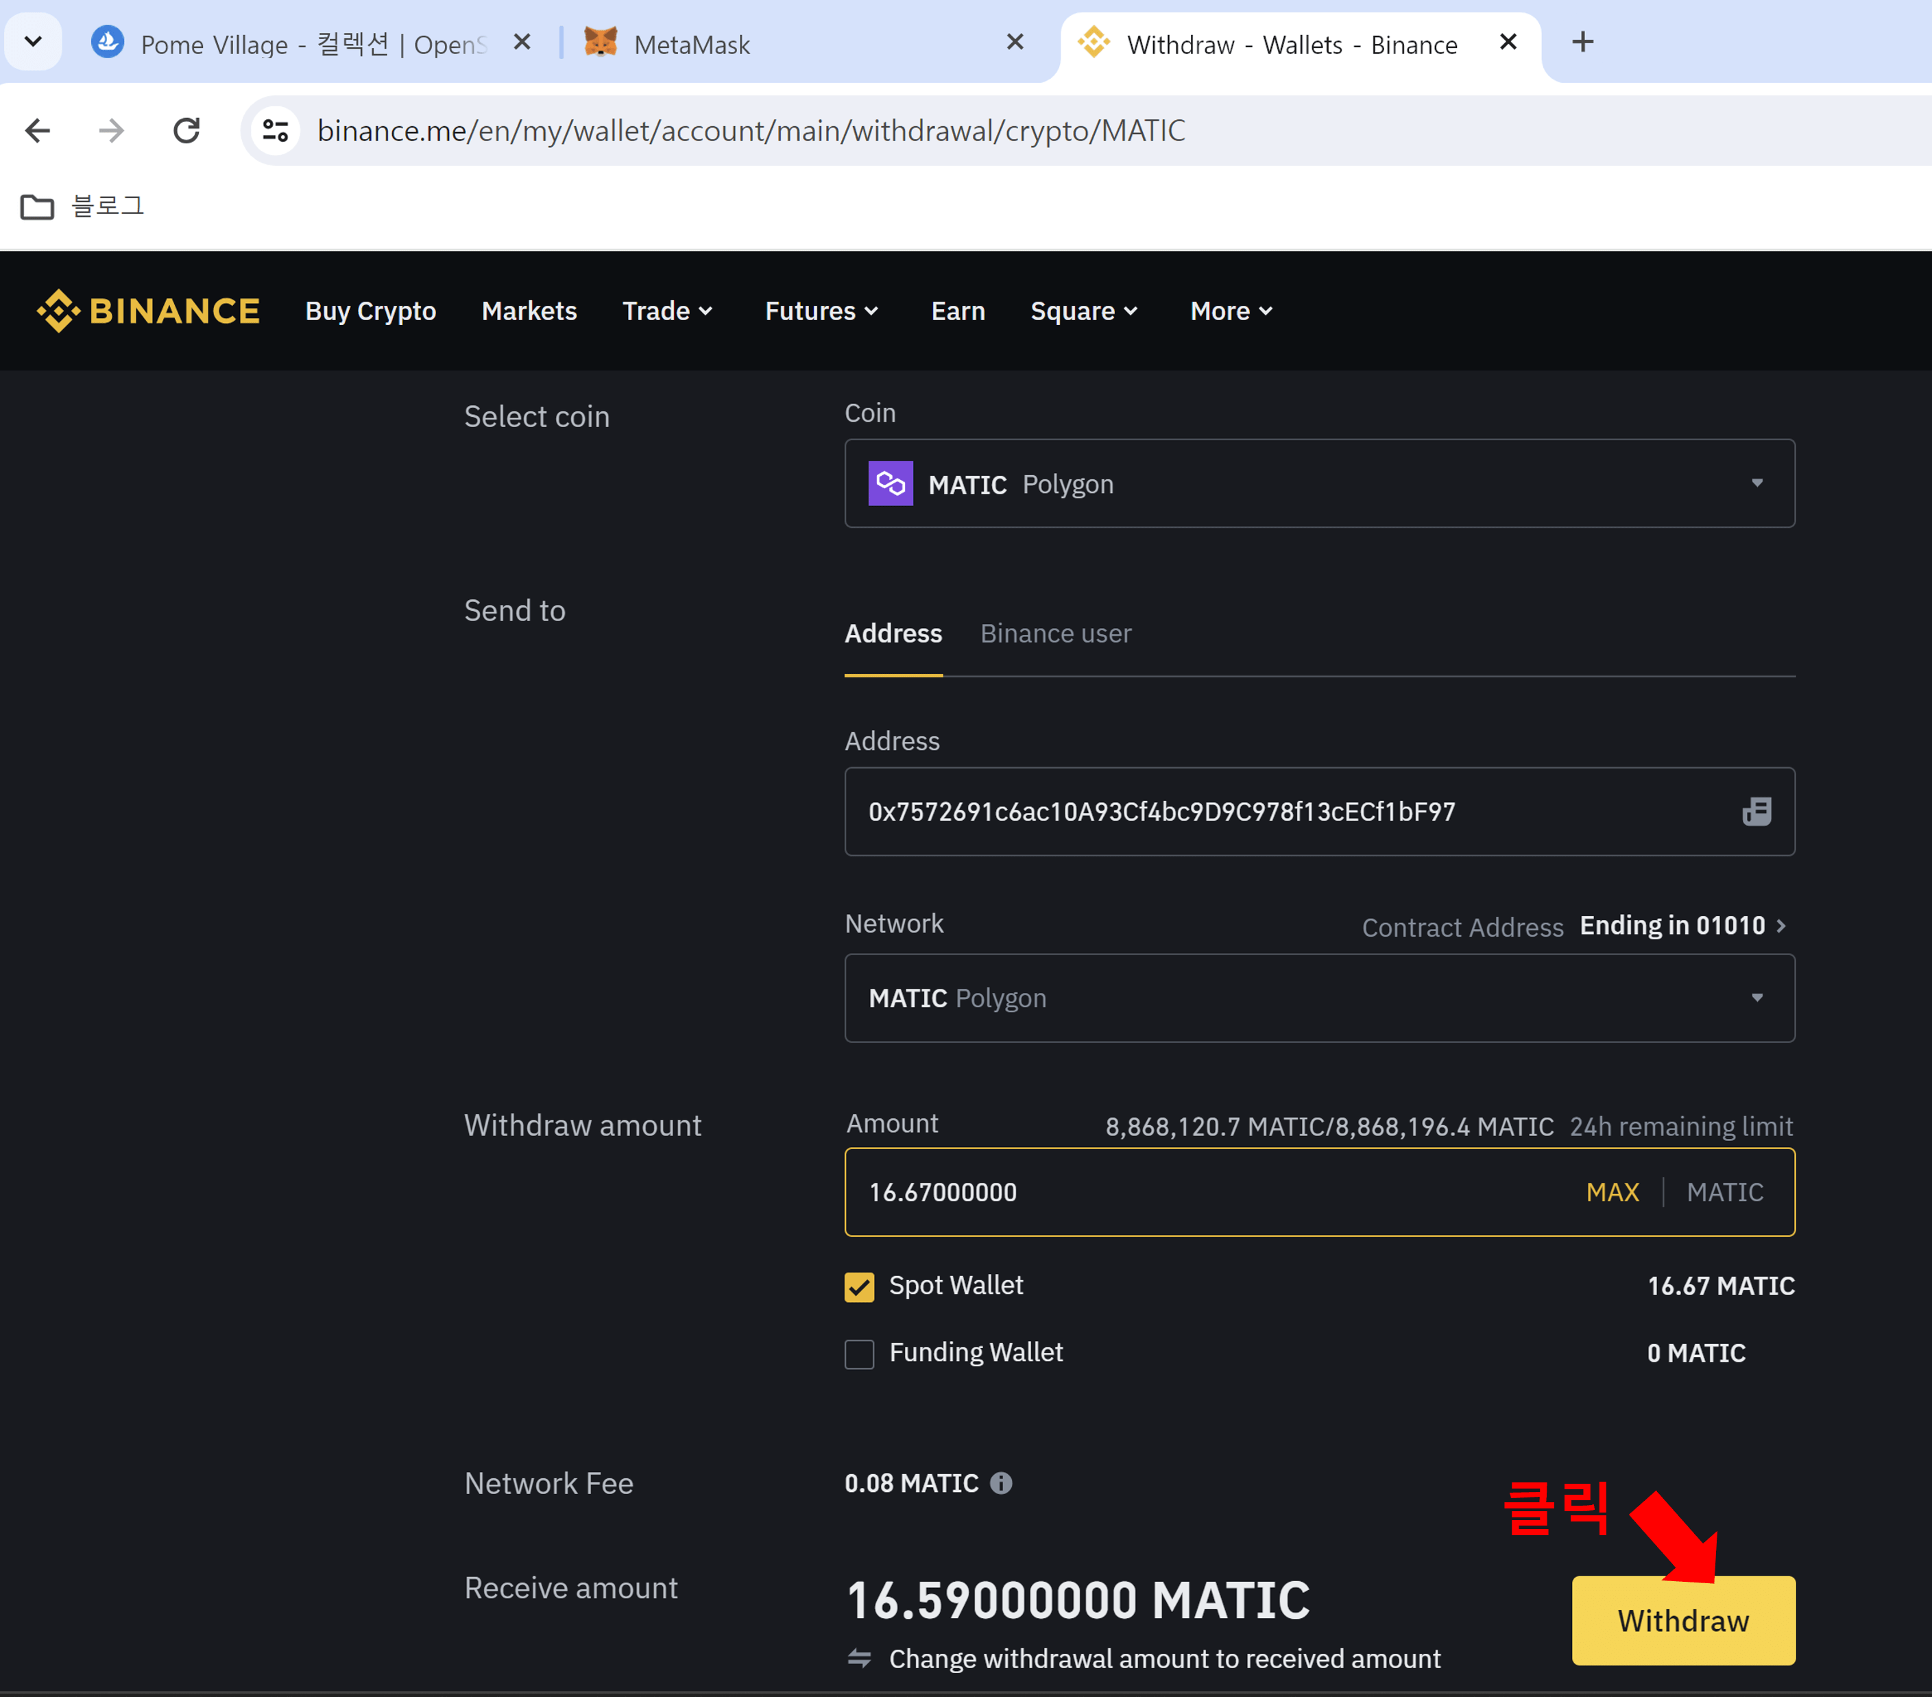Open new browser tab with plus icon
Image resolution: width=1932 pixels, height=1697 pixels.
tap(1582, 43)
